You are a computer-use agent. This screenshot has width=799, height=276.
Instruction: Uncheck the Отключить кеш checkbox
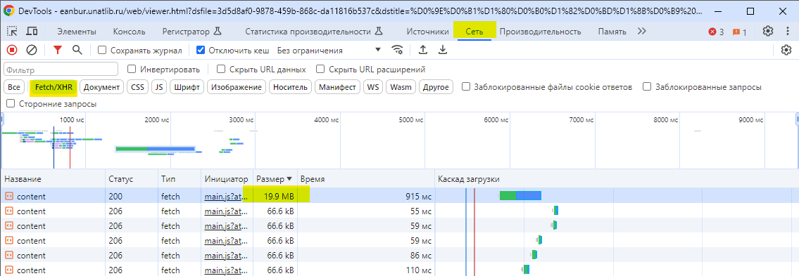[x=200, y=50]
